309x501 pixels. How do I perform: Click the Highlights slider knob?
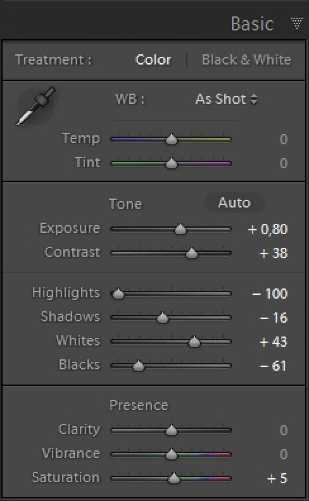118,294
